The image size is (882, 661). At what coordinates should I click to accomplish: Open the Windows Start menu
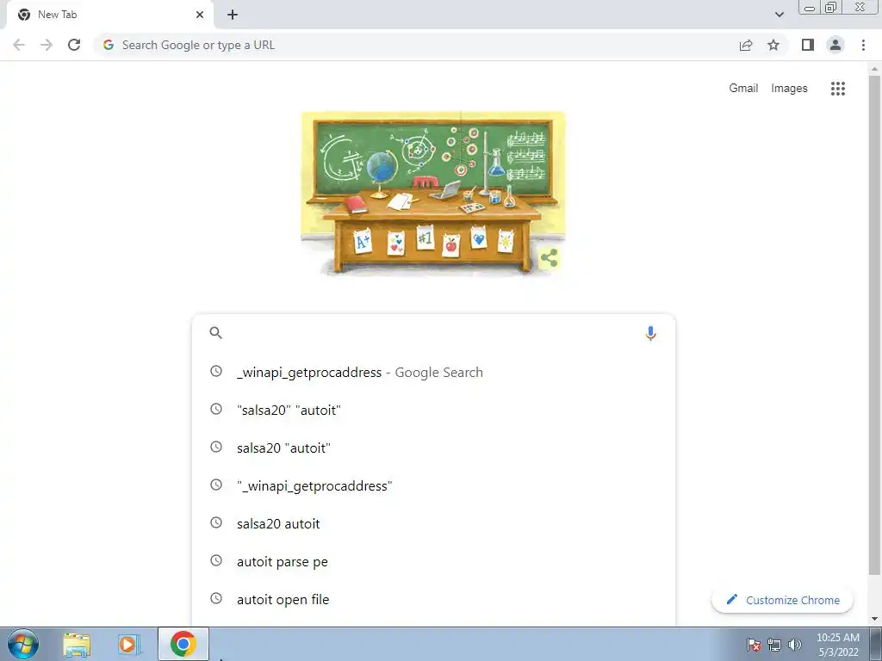coord(23,644)
